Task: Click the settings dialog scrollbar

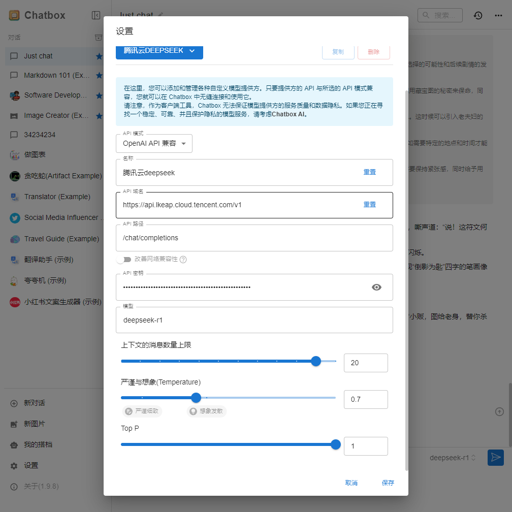Action: (x=406, y=280)
